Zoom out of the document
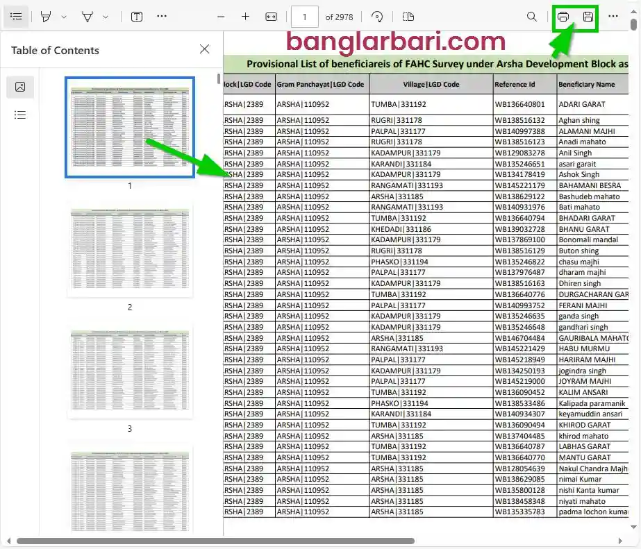 pyautogui.click(x=221, y=16)
